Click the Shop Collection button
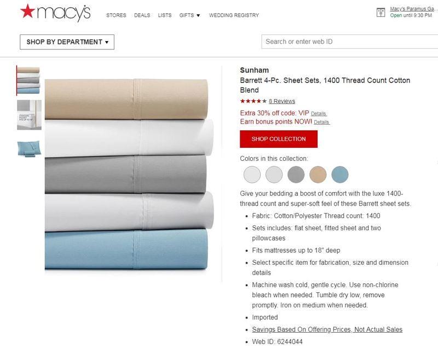The height and width of the screenshot is (348, 438). (279, 139)
